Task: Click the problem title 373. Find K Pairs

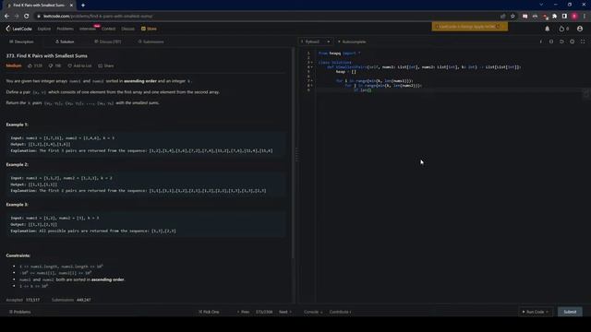Action: point(47,55)
